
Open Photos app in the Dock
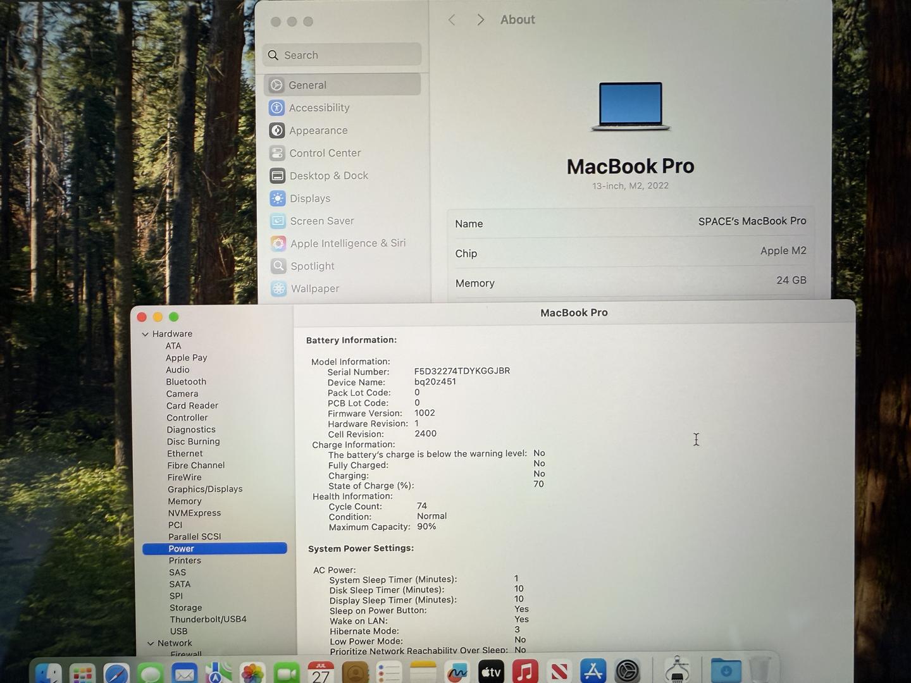252,672
